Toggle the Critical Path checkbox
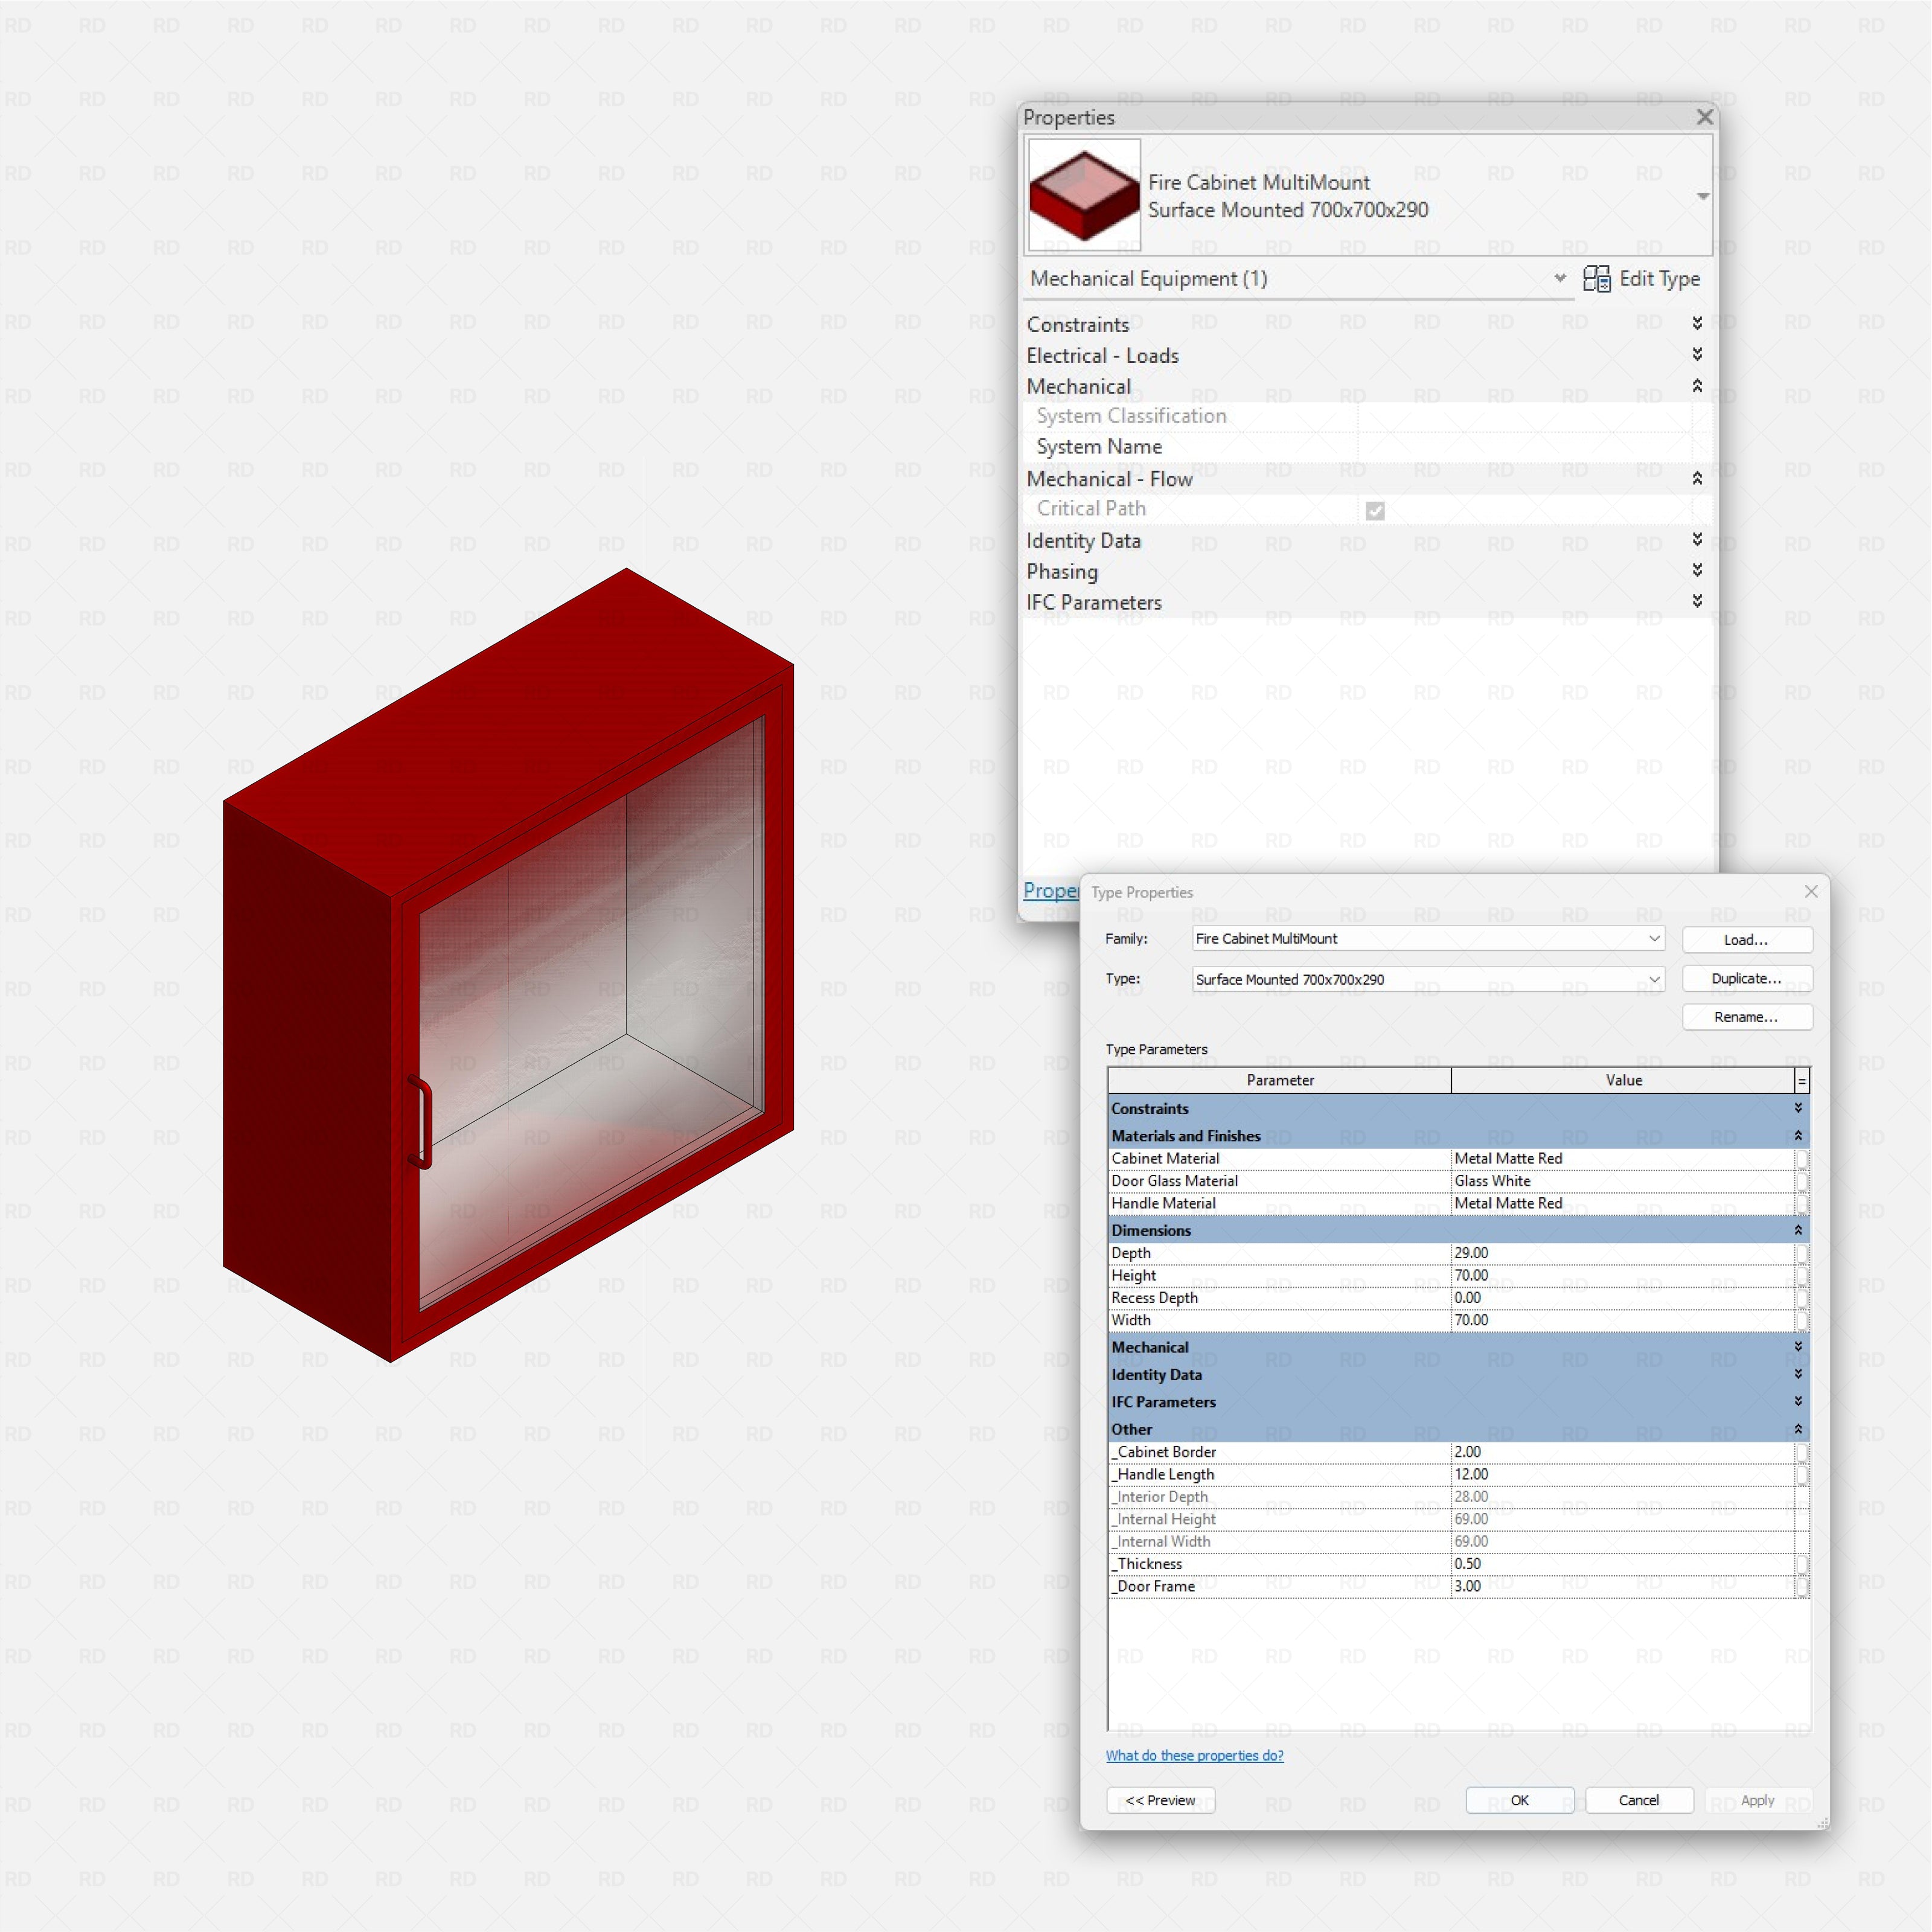Viewport: 1932px width, 1932px height. (x=1375, y=511)
